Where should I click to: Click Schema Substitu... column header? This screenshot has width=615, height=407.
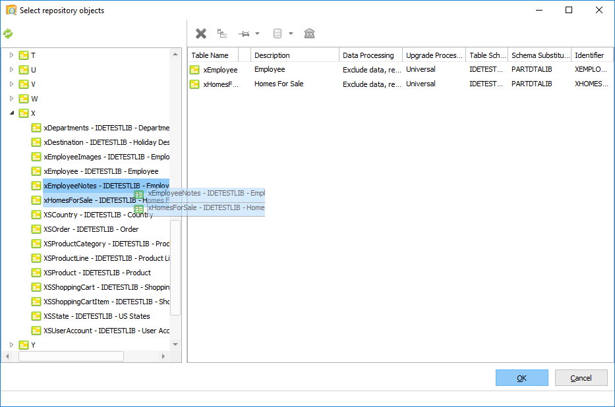[x=540, y=55]
